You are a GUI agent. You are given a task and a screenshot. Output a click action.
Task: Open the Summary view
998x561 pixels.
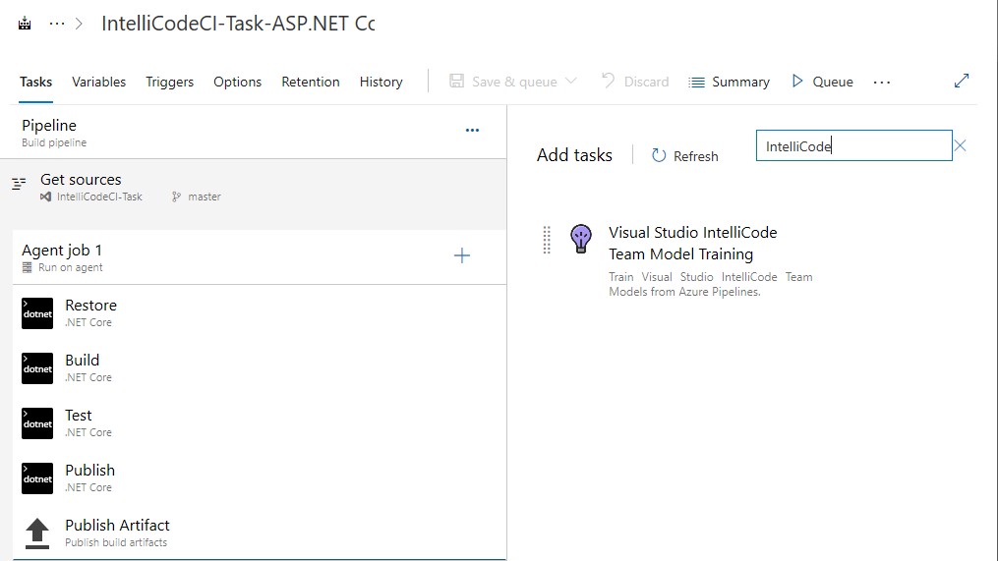click(x=740, y=82)
